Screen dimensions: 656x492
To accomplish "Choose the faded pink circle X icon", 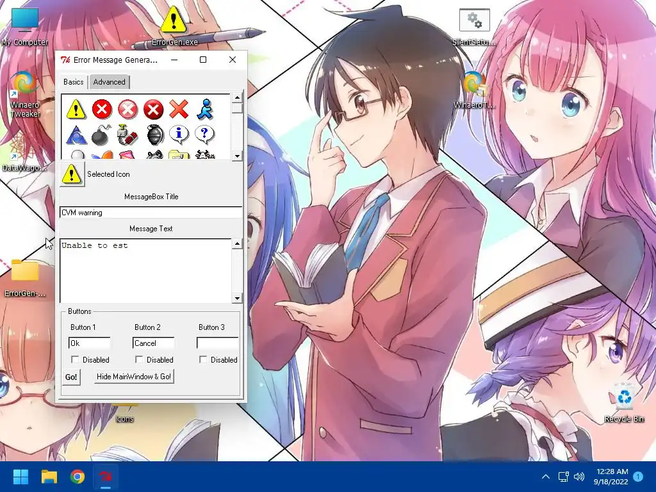I will pos(127,109).
